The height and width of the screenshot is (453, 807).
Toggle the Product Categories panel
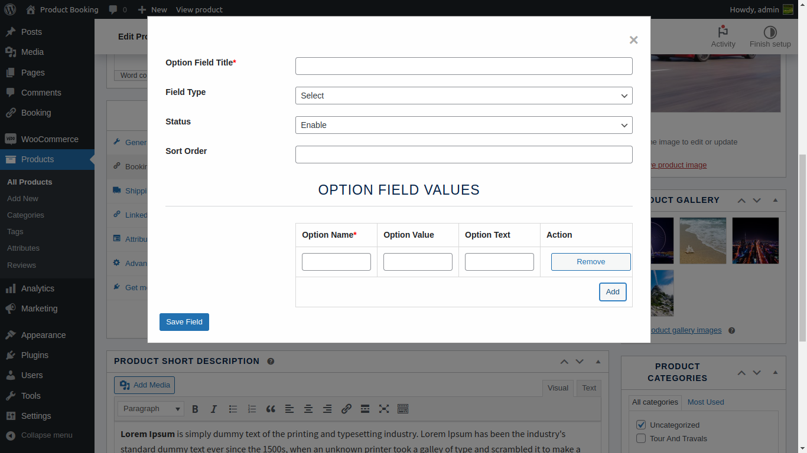coord(775,373)
